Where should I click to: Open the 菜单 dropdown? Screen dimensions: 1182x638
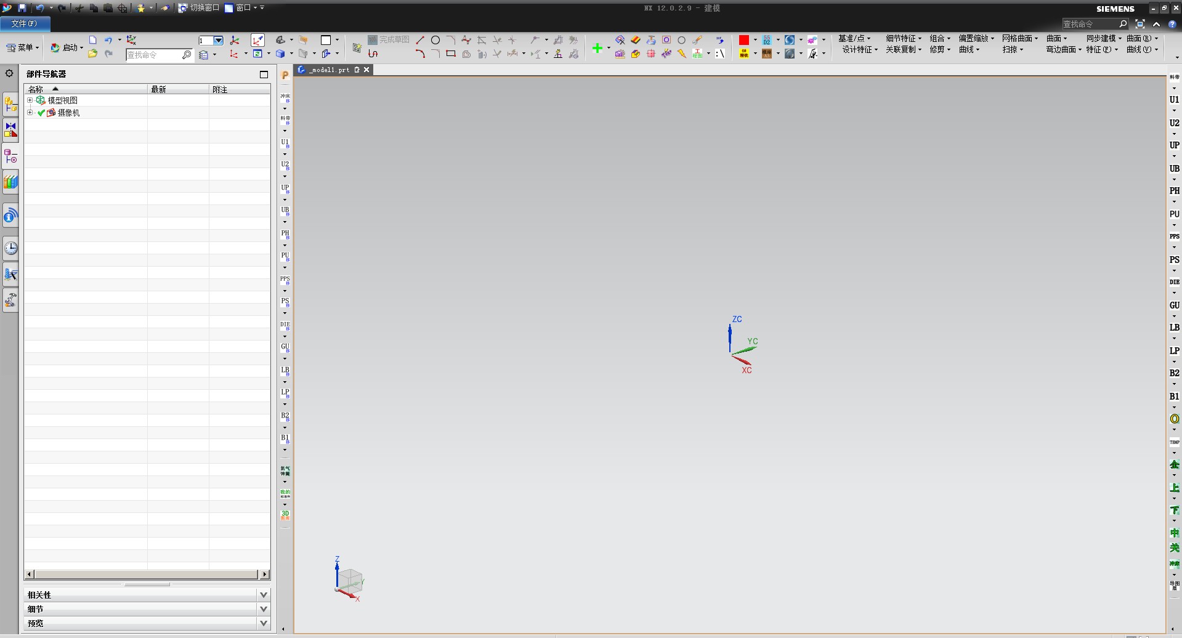23,47
